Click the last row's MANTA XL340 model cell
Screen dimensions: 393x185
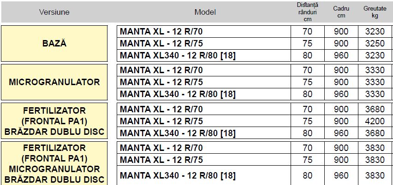(178, 176)
